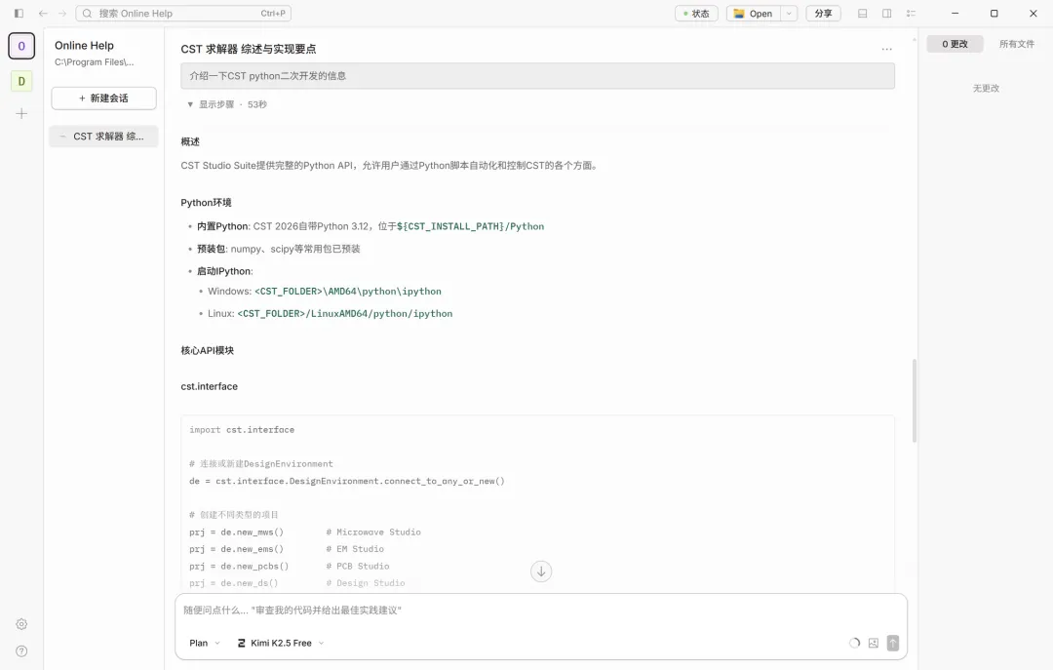
Task: Toggle the bottom panel layout icon
Action: click(862, 14)
